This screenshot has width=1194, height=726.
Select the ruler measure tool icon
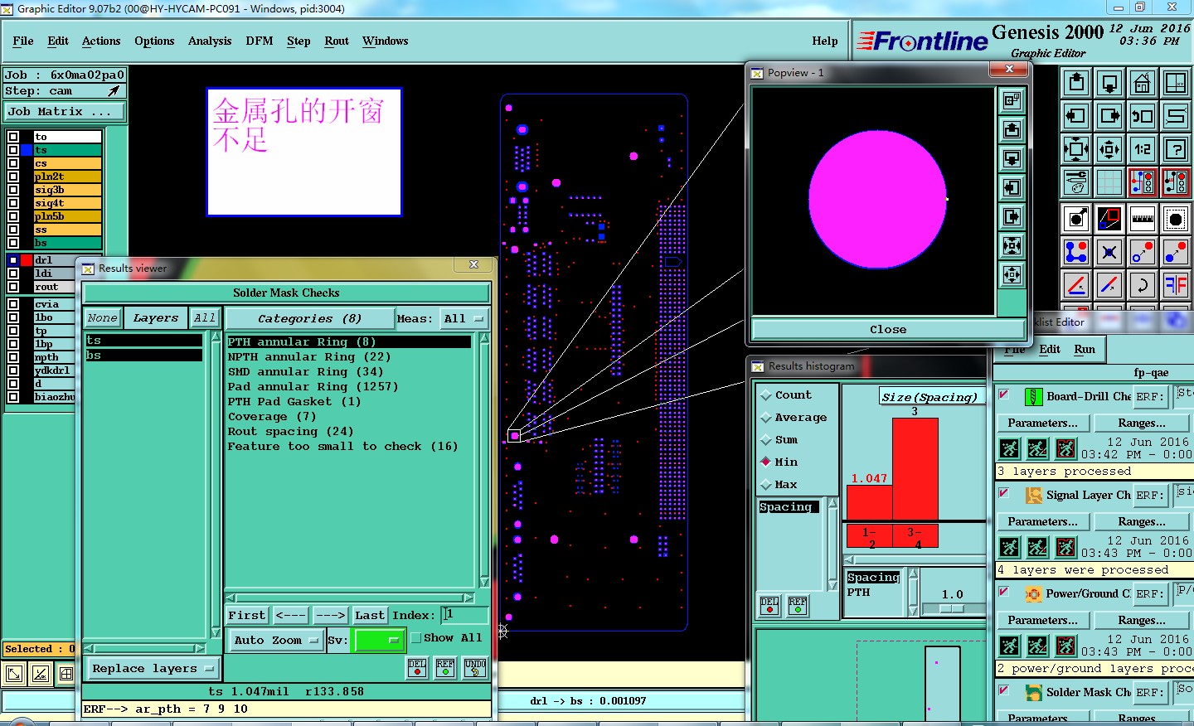(x=1143, y=219)
